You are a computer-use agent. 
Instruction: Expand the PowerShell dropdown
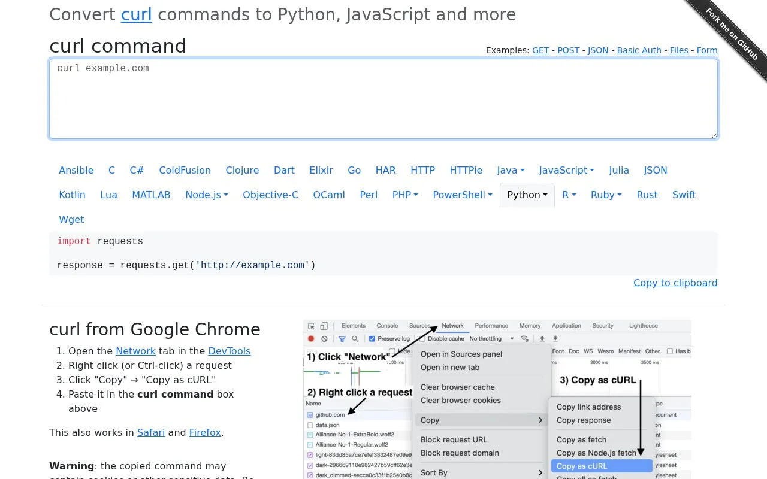coord(463,195)
